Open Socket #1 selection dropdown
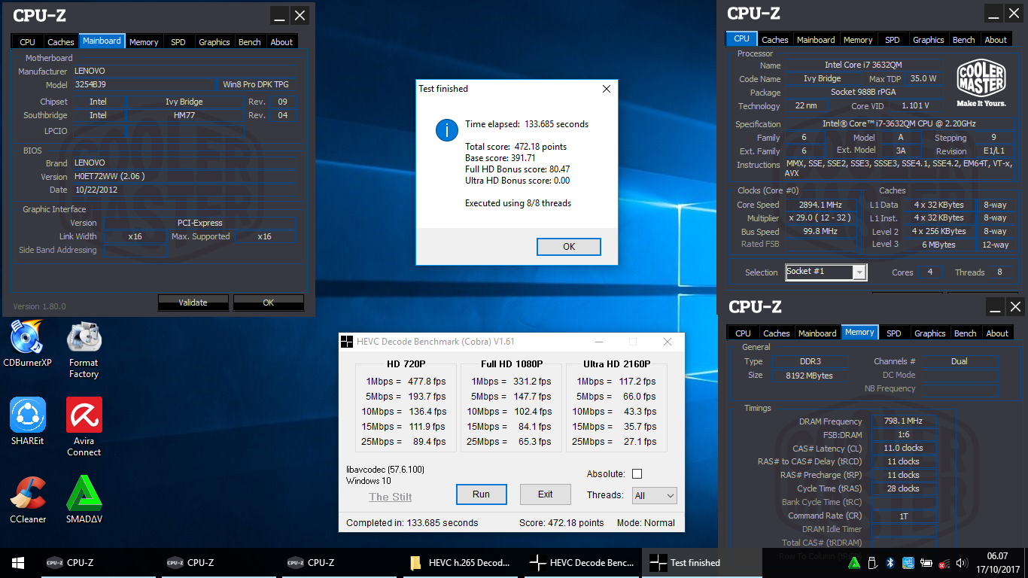The image size is (1028, 578). pyautogui.click(x=826, y=272)
